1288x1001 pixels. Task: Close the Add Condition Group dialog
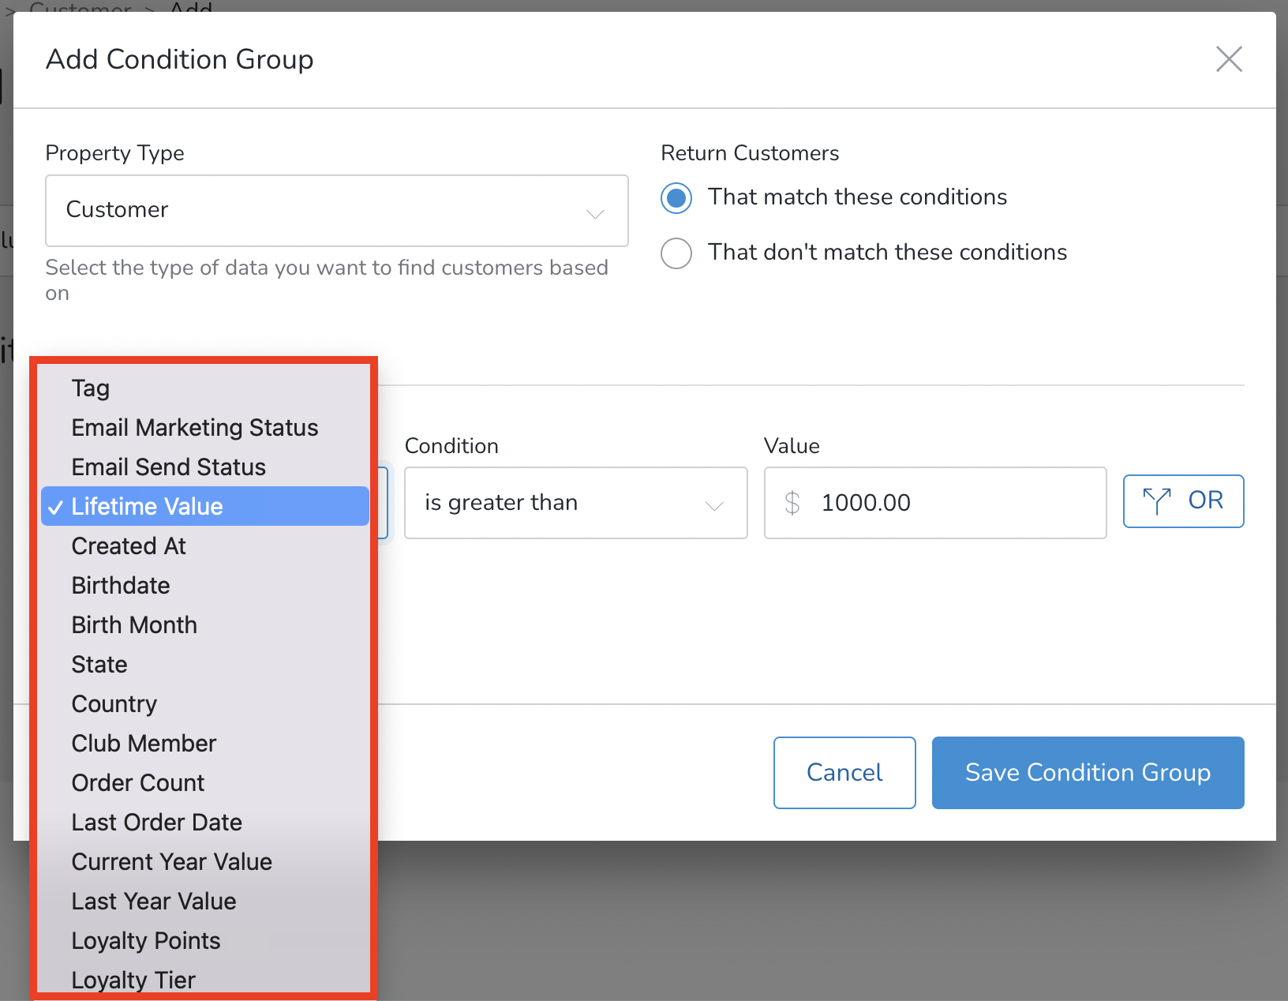pyautogui.click(x=1229, y=59)
